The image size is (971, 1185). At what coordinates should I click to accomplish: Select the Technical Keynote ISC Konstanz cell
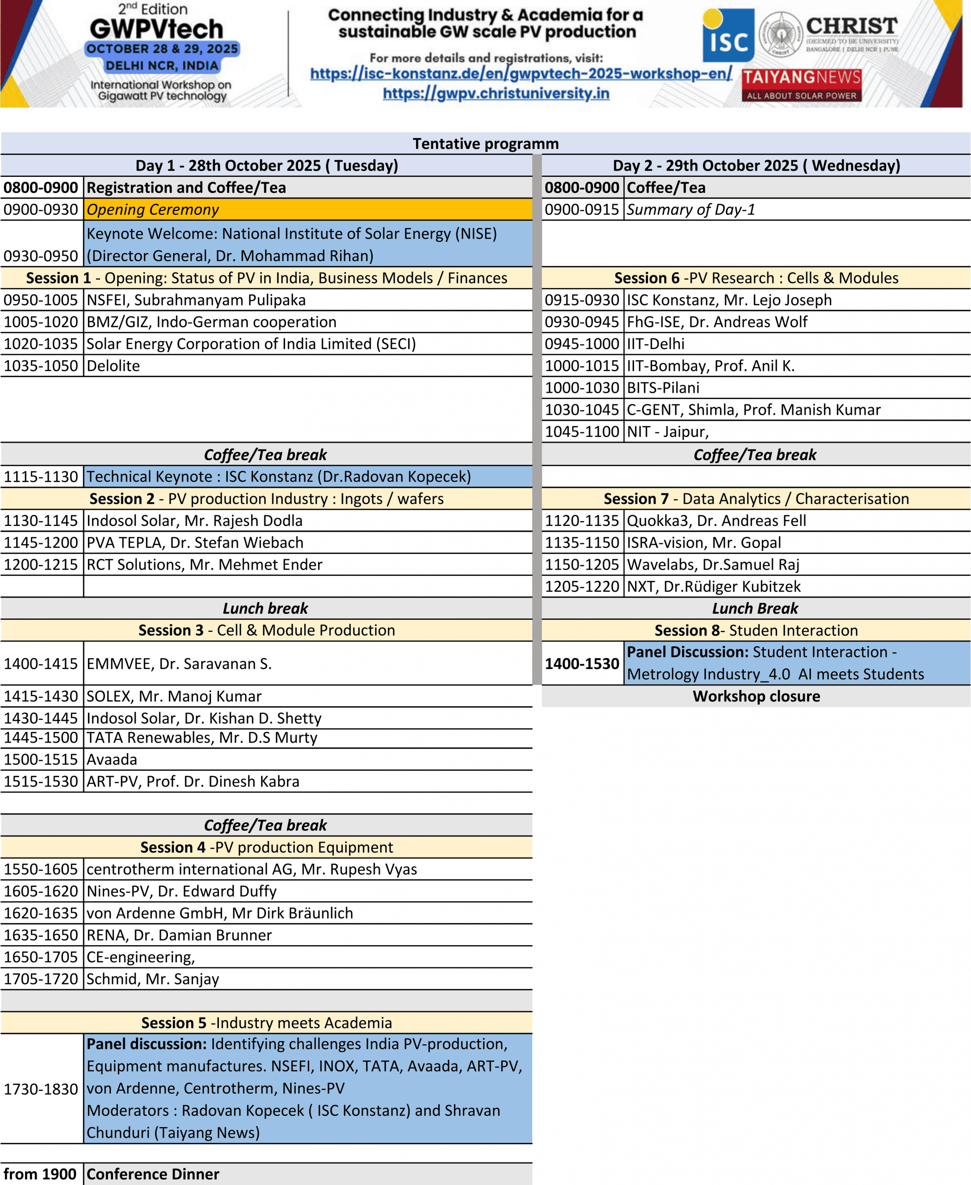(x=308, y=477)
